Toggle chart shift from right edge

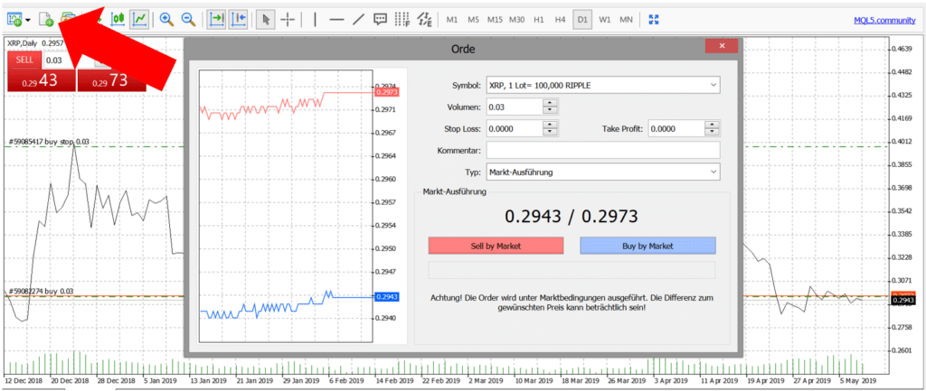(x=238, y=18)
